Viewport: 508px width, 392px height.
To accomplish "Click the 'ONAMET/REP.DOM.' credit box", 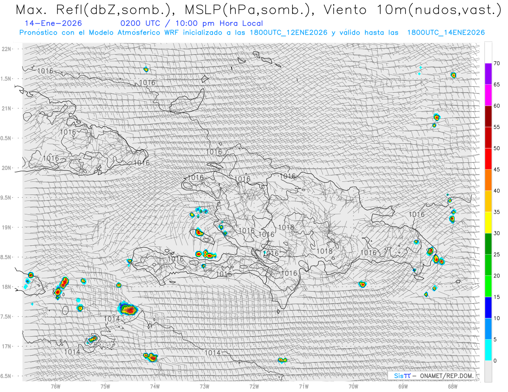I will [x=431, y=376].
